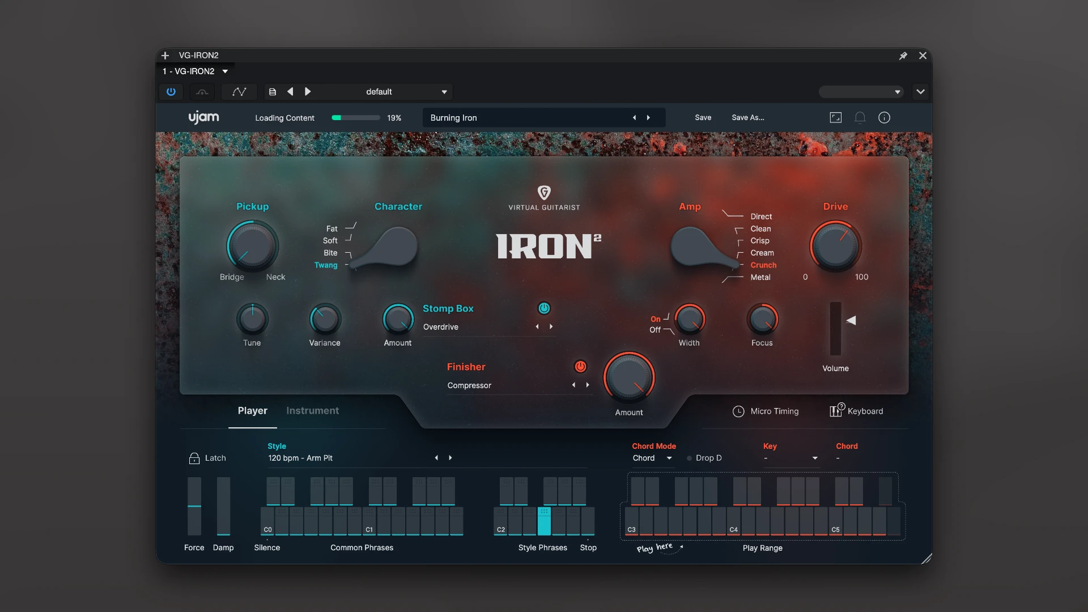The height and width of the screenshot is (612, 1088).
Task: Click the C3 key in Play Range
Action: [x=631, y=521]
